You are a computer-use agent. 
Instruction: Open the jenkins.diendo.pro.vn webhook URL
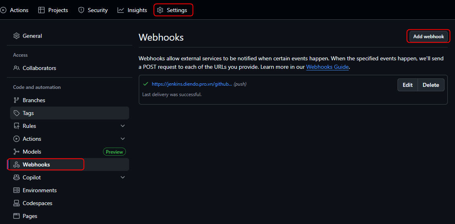tap(191, 84)
